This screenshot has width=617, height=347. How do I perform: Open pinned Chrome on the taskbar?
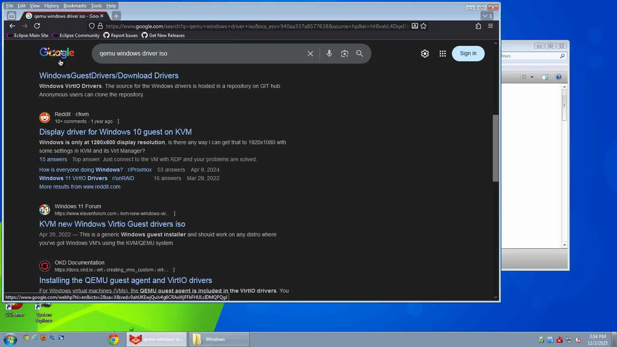[113, 339]
